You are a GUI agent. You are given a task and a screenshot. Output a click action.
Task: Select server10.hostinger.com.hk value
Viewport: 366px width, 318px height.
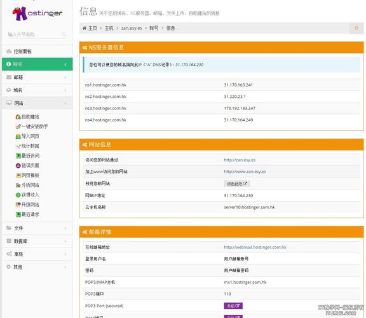click(x=249, y=207)
